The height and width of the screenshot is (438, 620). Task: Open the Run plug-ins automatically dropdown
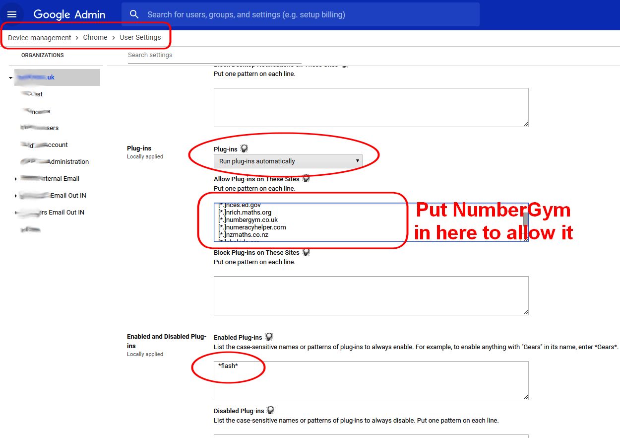click(288, 161)
